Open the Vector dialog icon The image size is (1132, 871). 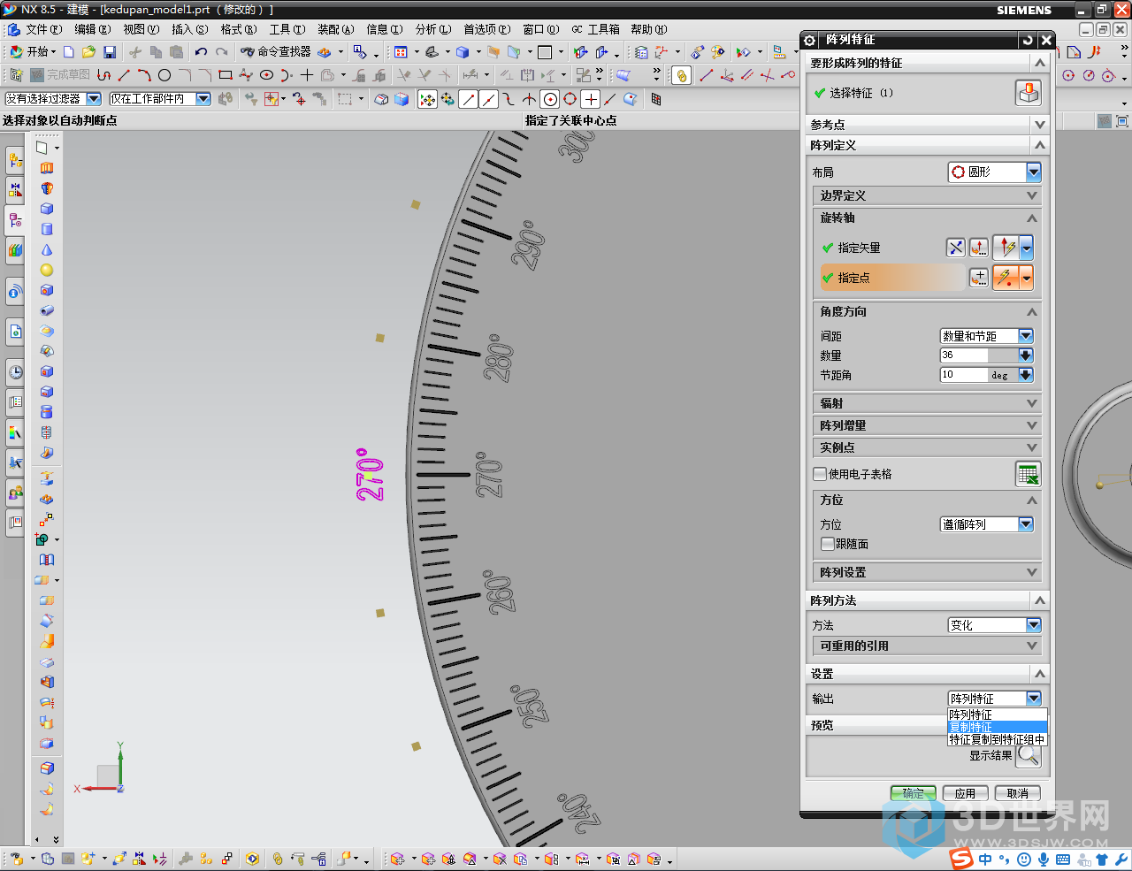[x=979, y=248]
